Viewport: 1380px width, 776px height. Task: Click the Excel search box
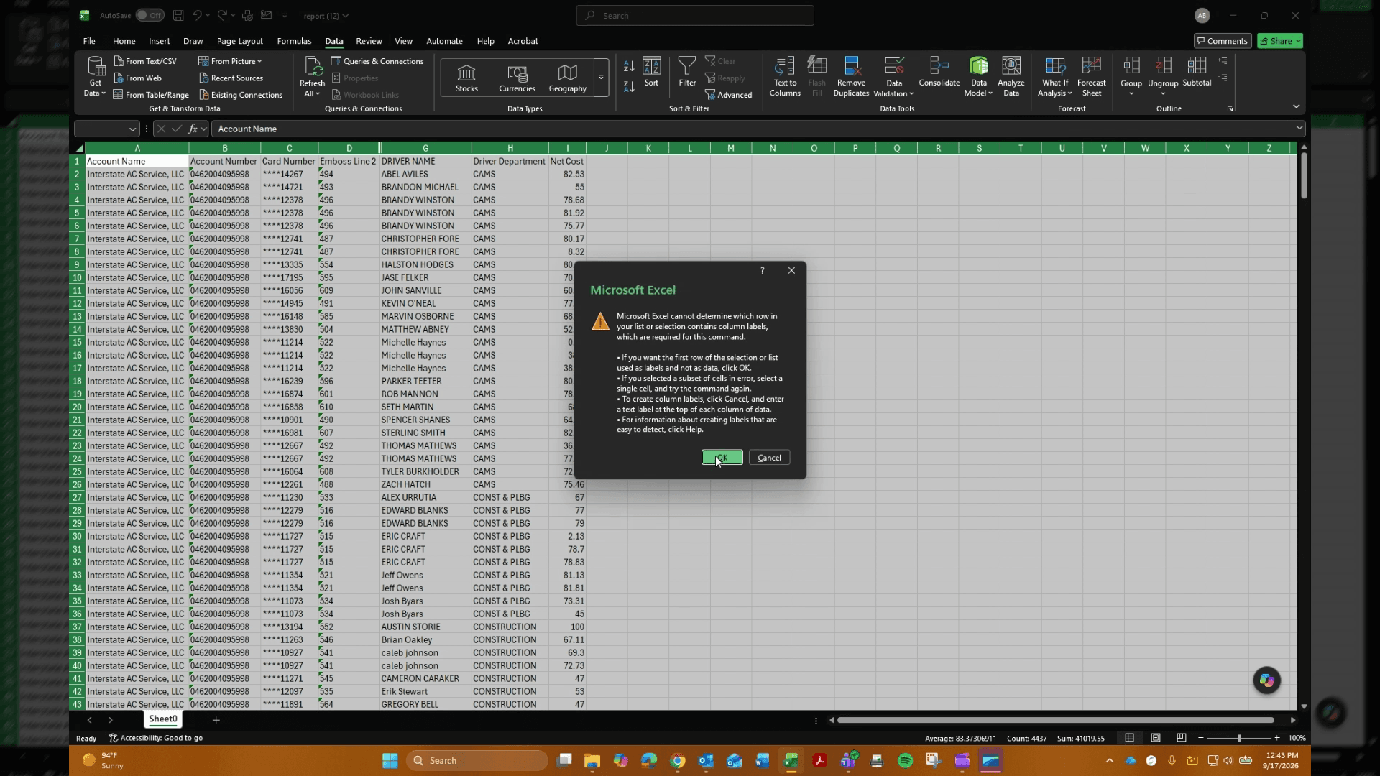694,15
